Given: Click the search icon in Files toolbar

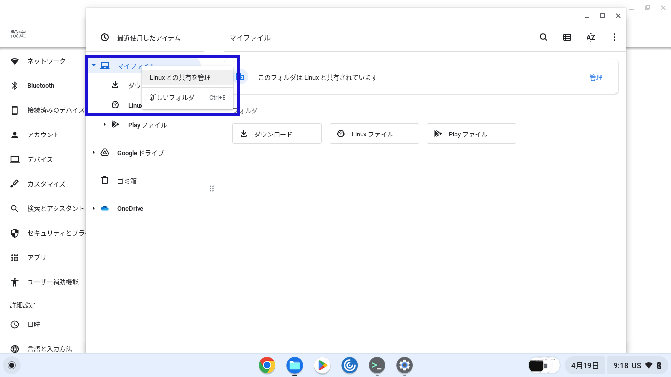Looking at the screenshot, I should (x=543, y=37).
